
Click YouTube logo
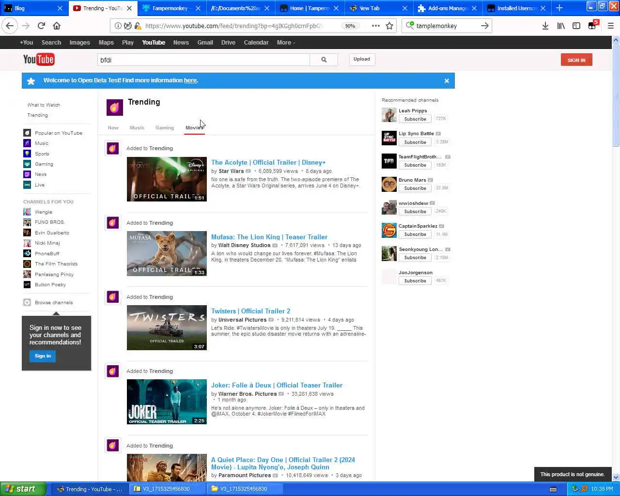click(x=39, y=60)
